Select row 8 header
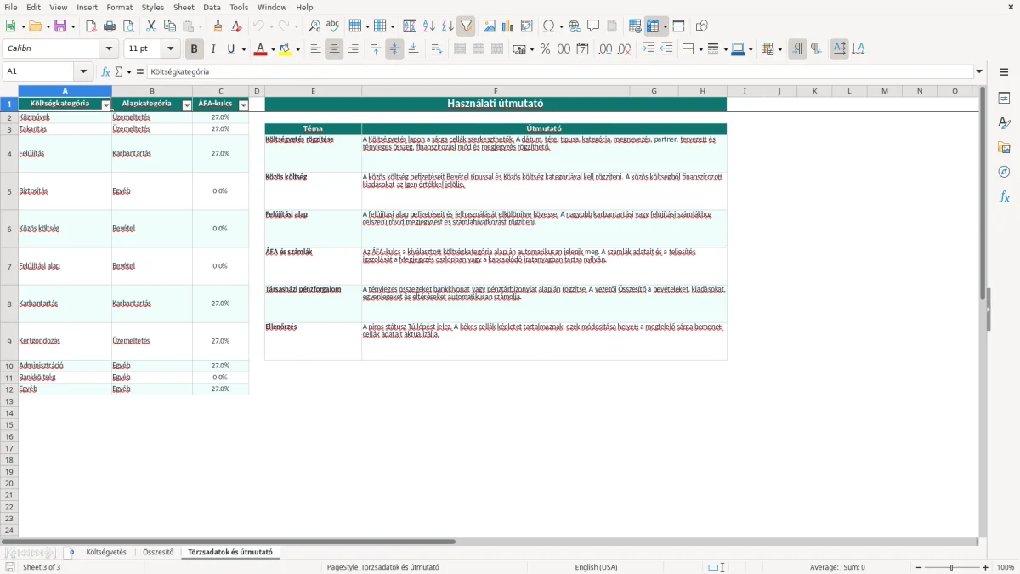 [x=9, y=304]
